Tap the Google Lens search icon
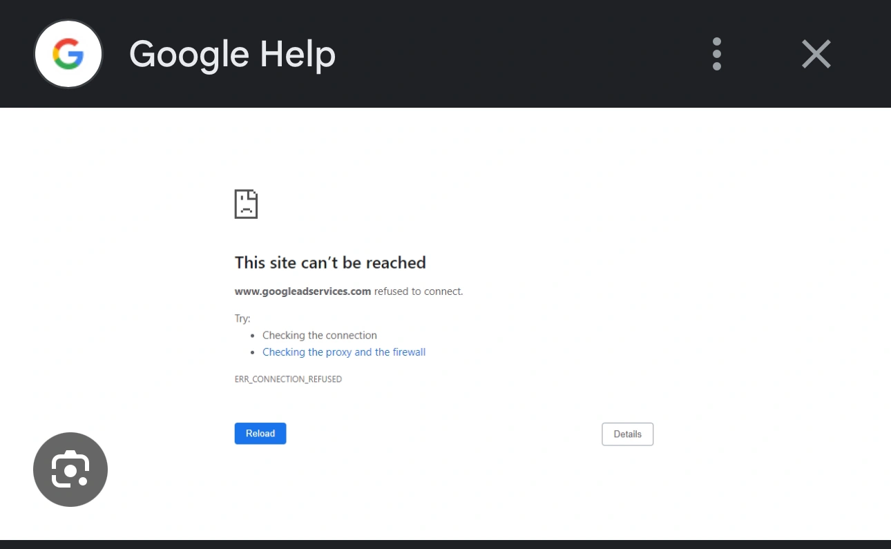This screenshot has height=549, width=891. [70, 470]
